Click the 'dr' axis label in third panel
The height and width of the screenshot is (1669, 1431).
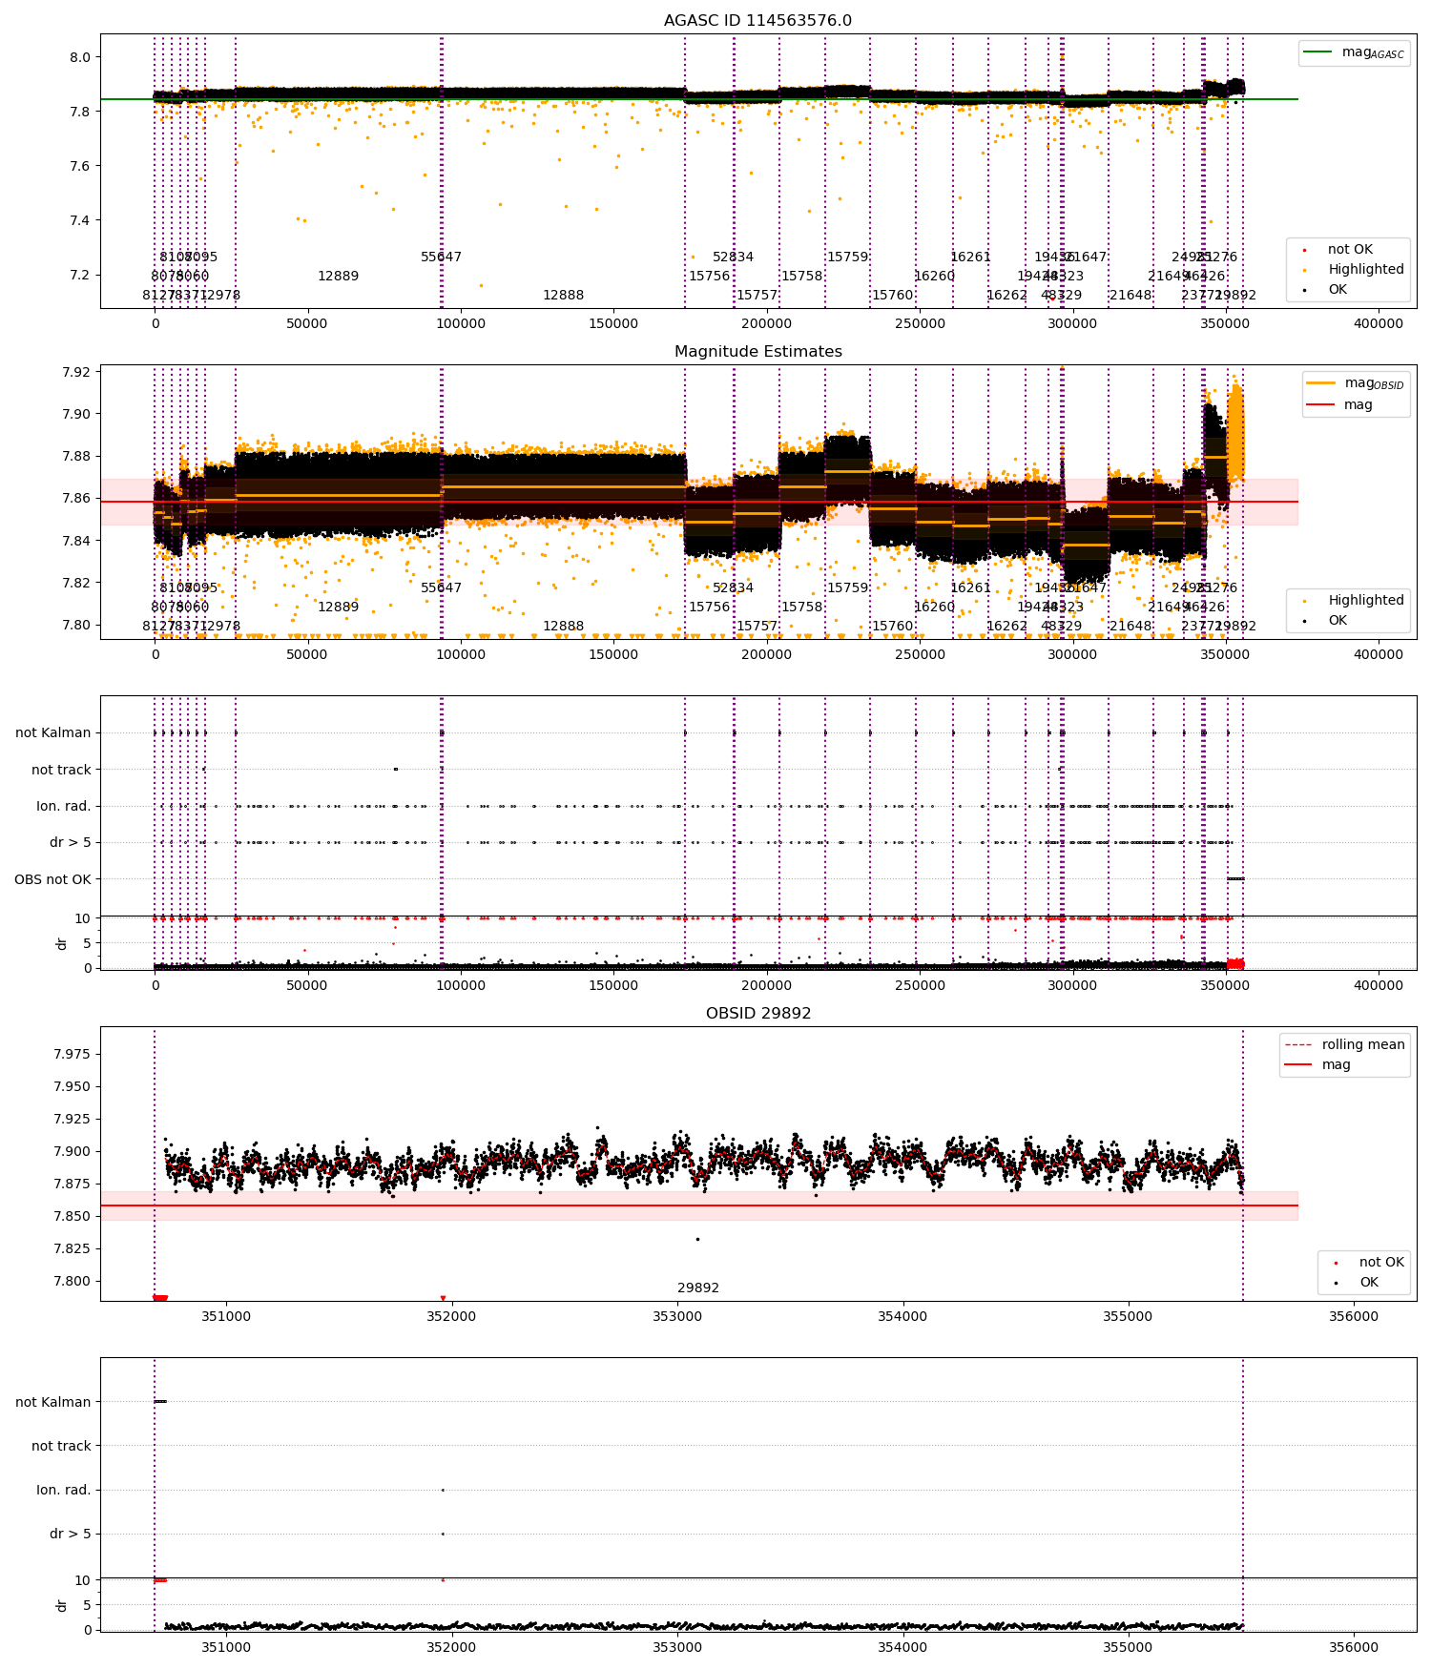(x=61, y=943)
